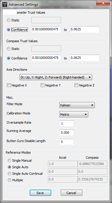Click the app icon in the title bar
112x203 pixels.
(5, 4)
